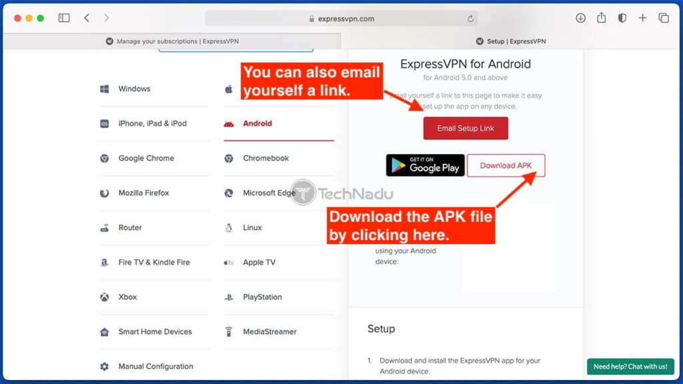Click the Xbox logo icon
683x384 pixels.
tap(105, 297)
